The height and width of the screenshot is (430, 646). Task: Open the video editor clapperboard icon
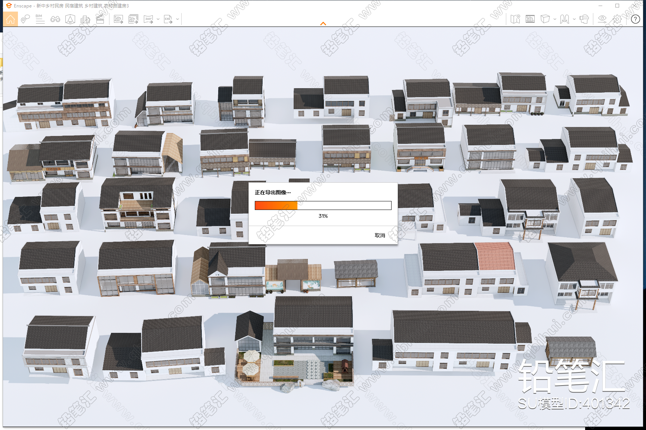100,19
